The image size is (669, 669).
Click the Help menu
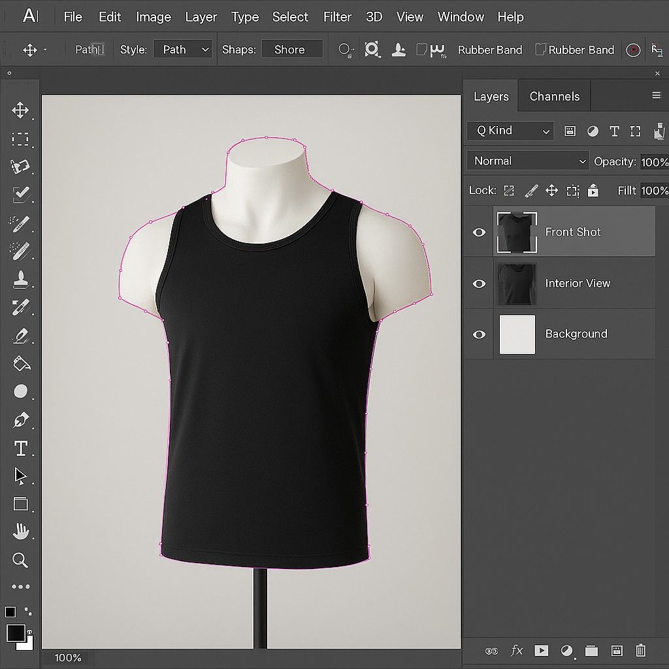click(x=510, y=17)
